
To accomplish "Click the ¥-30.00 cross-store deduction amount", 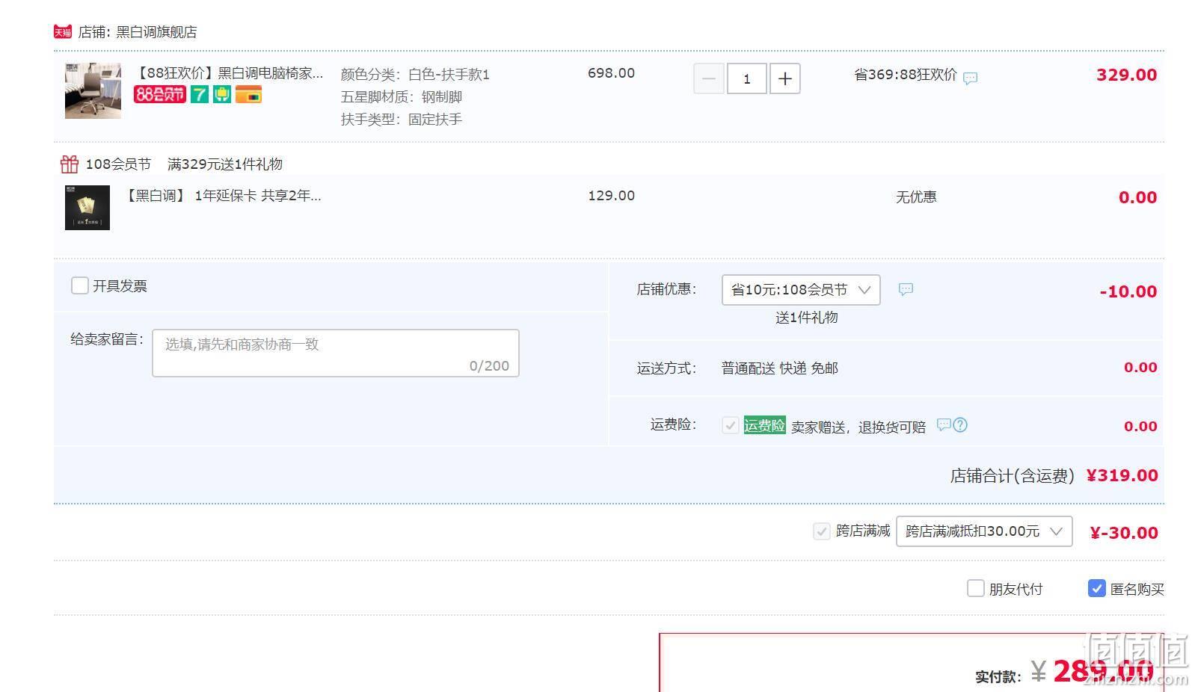I will coord(1124,533).
